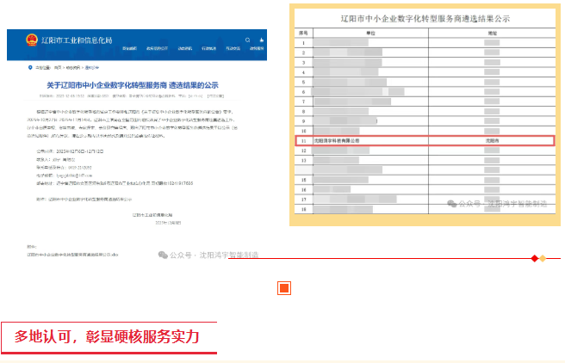Click the user icon at header's right edge
This screenshot has width=565, height=363.
(262, 40)
